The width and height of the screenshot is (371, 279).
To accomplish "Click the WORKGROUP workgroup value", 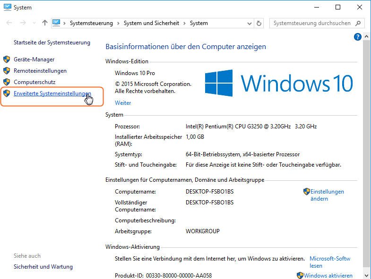I will 203,231.
